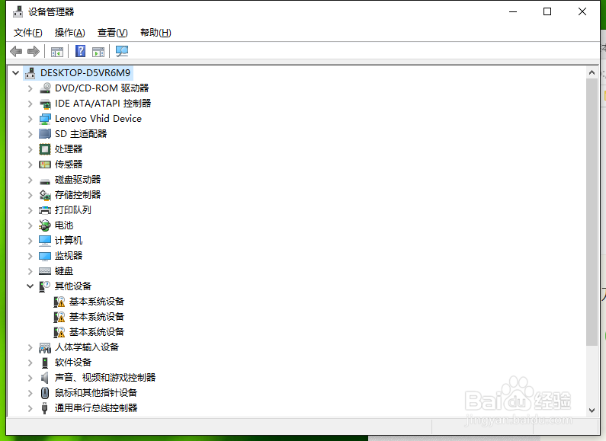Screen dimensions: 606x441
Task: Click warning icon of second 基本系统设备
Action: [59, 317]
